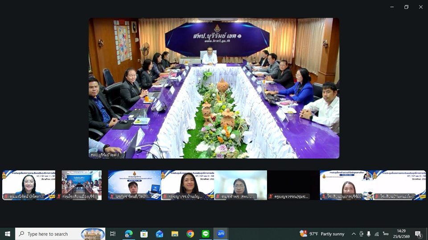This screenshot has width=428, height=240.
Task: Click the 'Type here to search' taskbar box
Action: (x=60, y=234)
